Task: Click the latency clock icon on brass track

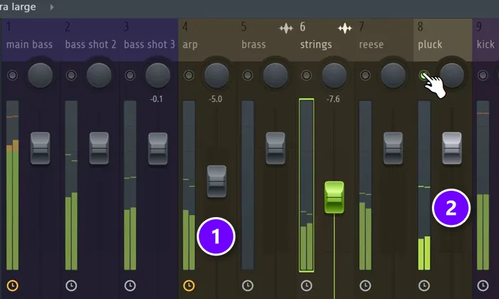Action: 247,285
